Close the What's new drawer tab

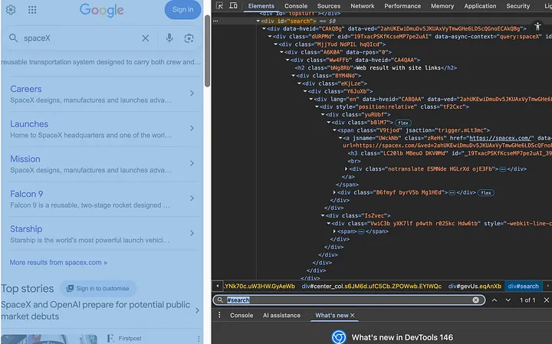[x=353, y=315]
